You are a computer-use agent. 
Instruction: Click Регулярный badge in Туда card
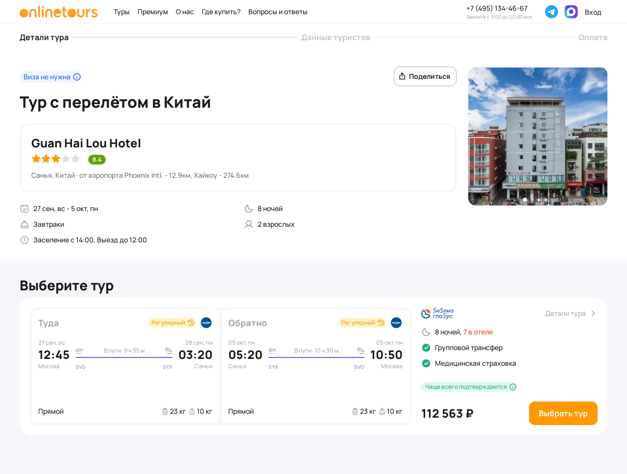pos(172,323)
